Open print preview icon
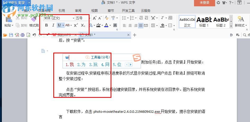The image size is (250, 122). coord(29,35)
